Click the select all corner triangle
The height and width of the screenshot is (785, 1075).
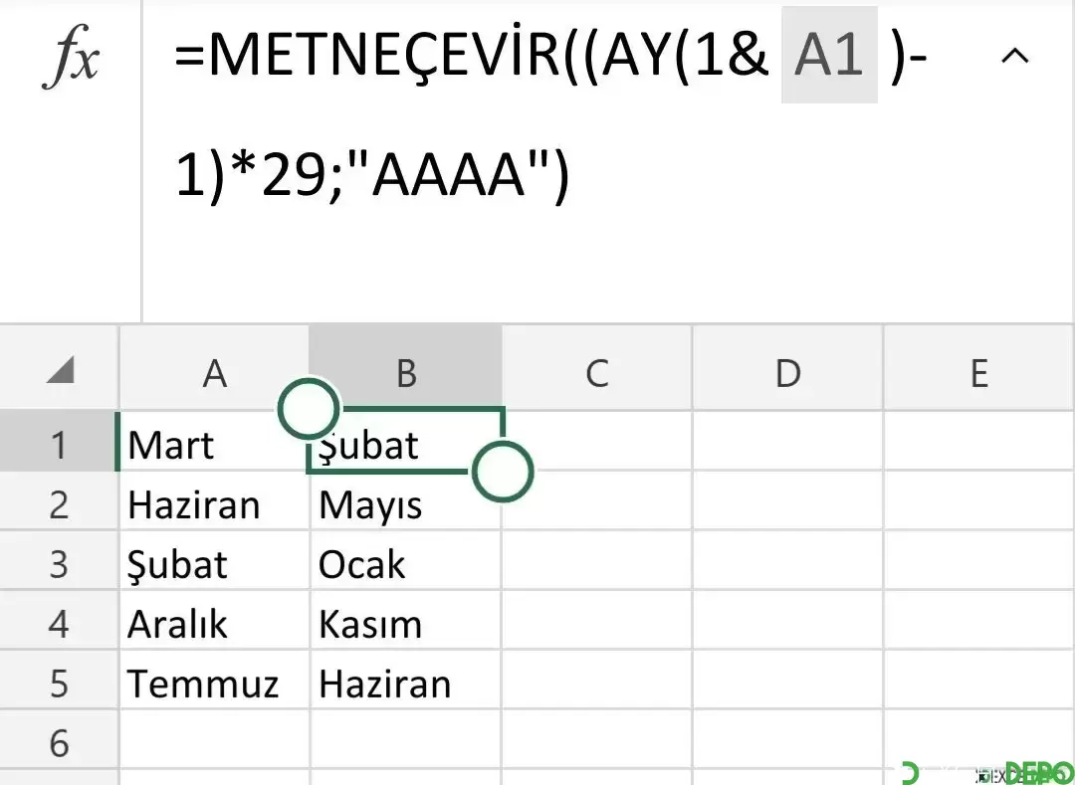[x=61, y=372]
